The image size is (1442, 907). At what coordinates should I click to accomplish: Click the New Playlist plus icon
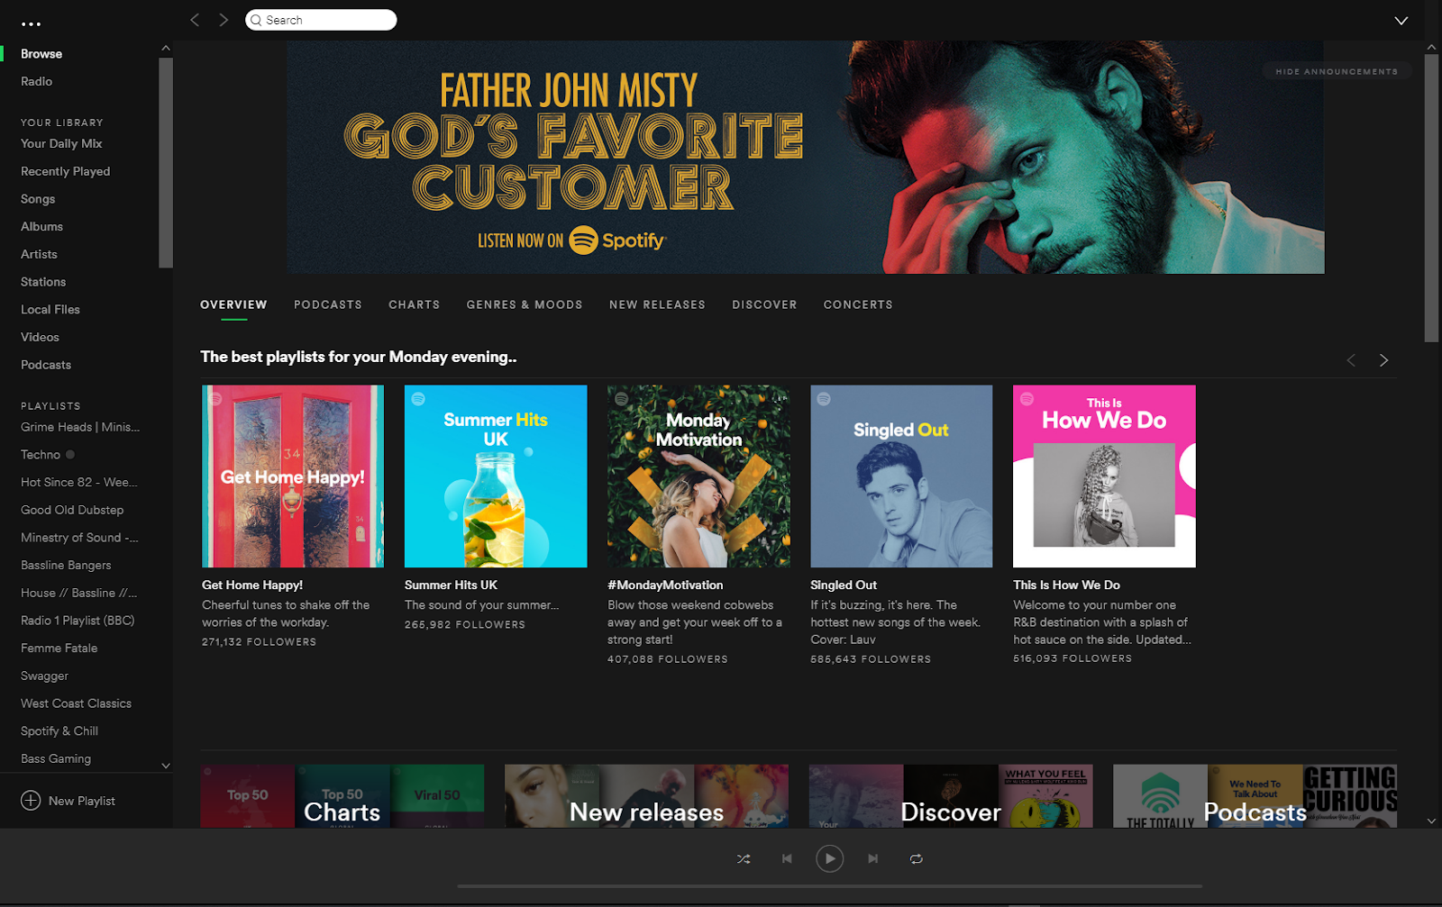pos(31,801)
